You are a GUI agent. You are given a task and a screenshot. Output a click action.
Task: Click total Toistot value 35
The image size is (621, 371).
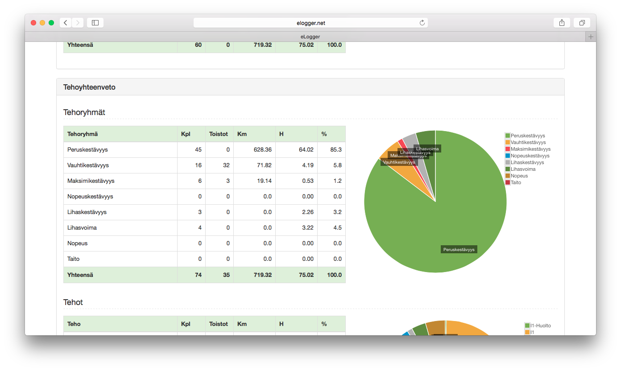pos(227,275)
